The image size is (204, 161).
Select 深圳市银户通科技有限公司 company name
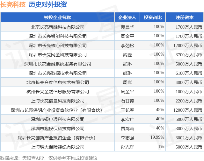pos(58,119)
